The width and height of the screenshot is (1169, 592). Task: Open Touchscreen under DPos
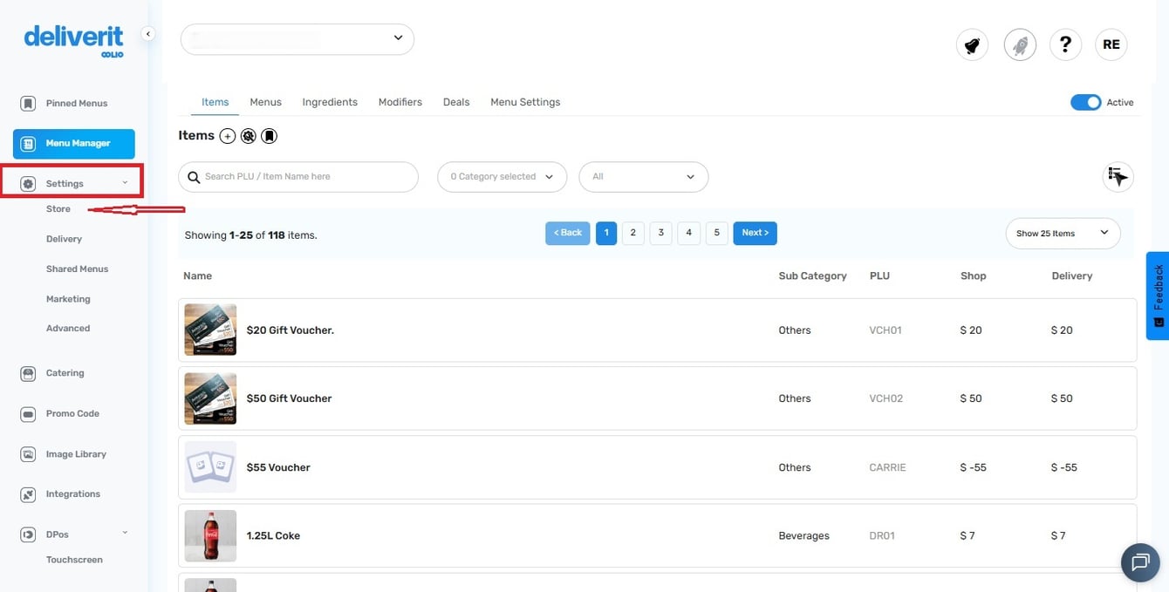tap(74, 560)
